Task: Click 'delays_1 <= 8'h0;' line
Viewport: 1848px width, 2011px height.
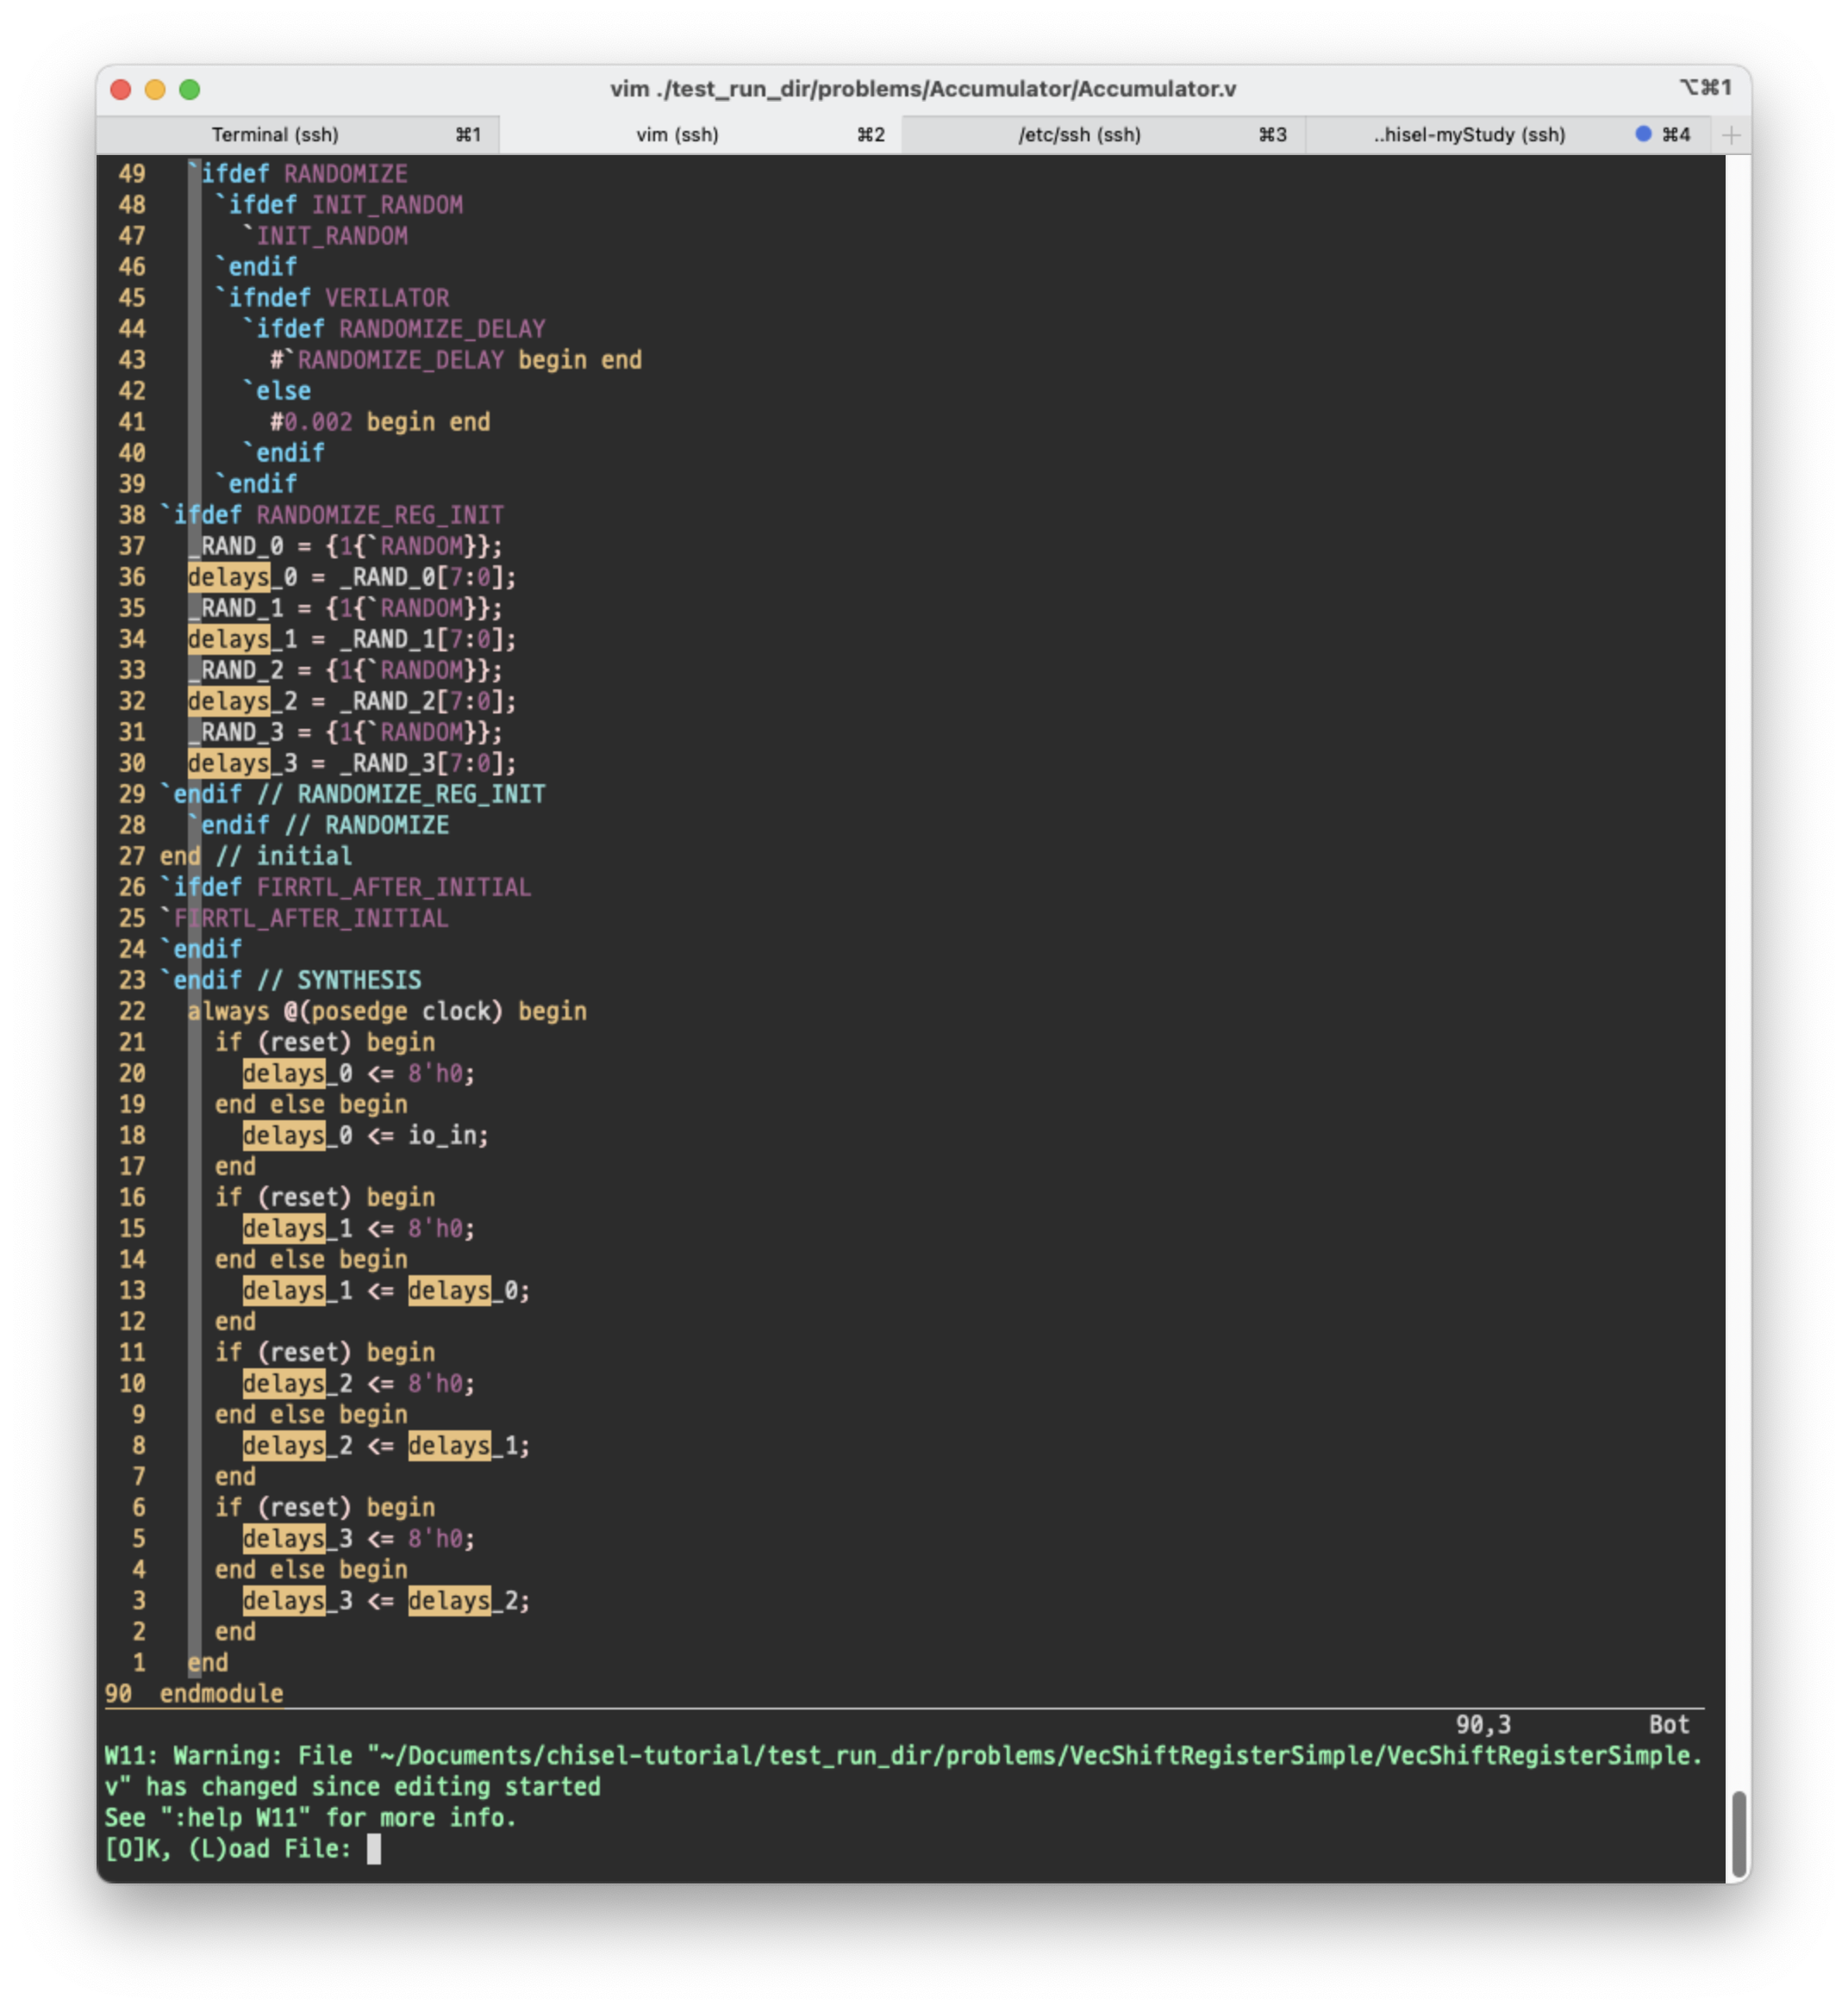Action: click(359, 1229)
